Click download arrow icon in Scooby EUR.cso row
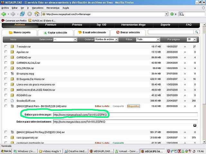Image resolution: width=206 pixels, height=154 pixels. [185, 101]
